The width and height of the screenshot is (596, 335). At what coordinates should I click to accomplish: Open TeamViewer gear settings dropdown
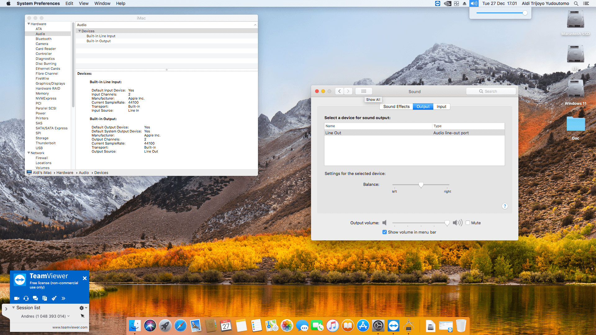[x=83, y=308]
